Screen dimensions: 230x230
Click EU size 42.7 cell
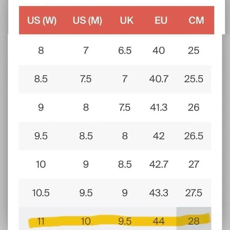(x=159, y=164)
